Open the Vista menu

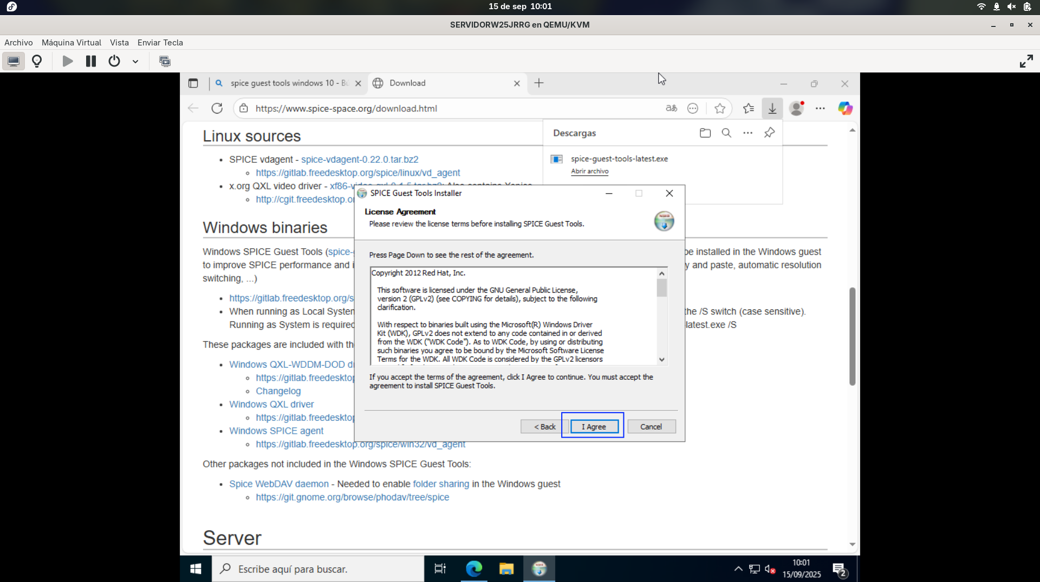pos(119,43)
